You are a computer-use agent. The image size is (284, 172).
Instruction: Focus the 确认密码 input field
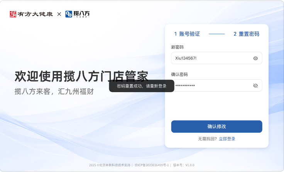point(216,86)
